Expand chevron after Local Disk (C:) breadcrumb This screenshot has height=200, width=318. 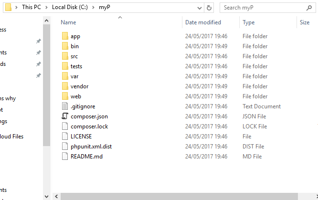(93, 8)
